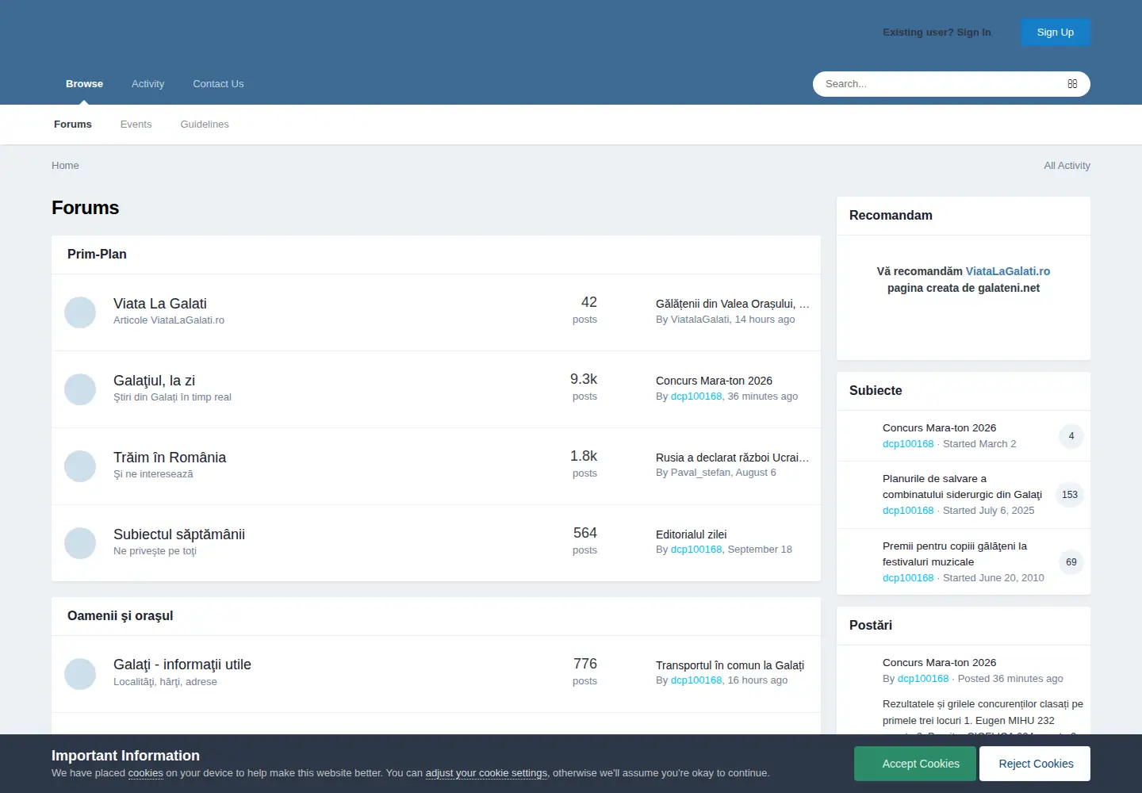Image resolution: width=1142 pixels, height=793 pixels.
Task: Open All Activity link
Action: [x=1067, y=166]
